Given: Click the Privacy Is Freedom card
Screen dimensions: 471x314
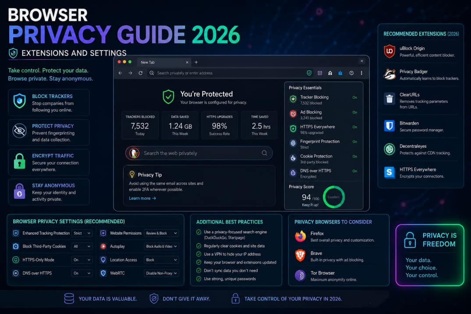Looking at the screenshot, I should click(430, 255).
